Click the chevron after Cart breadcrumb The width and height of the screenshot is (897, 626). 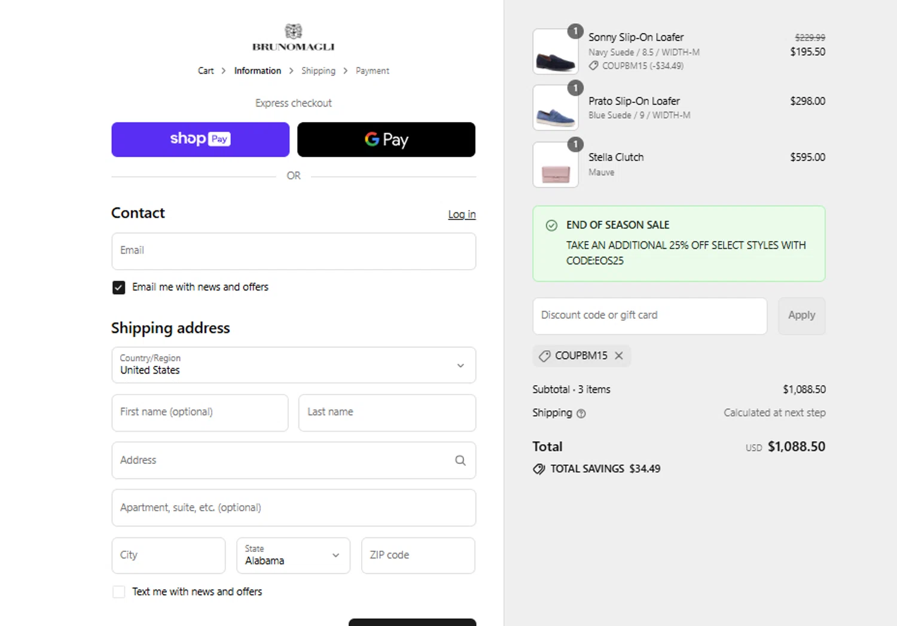coord(224,71)
